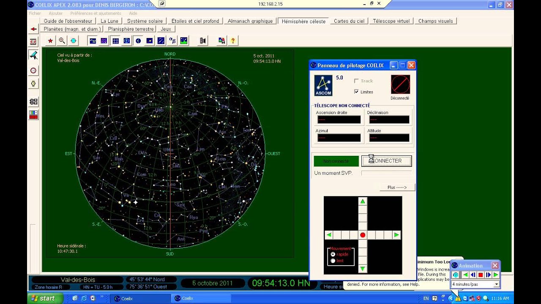Switch to Champs visuels tab

coord(436,21)
